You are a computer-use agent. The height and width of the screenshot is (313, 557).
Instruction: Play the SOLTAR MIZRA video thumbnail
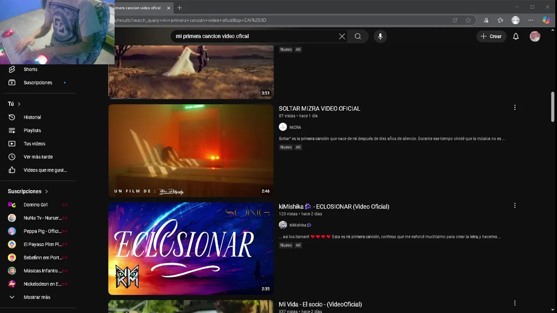coord(191,150)
